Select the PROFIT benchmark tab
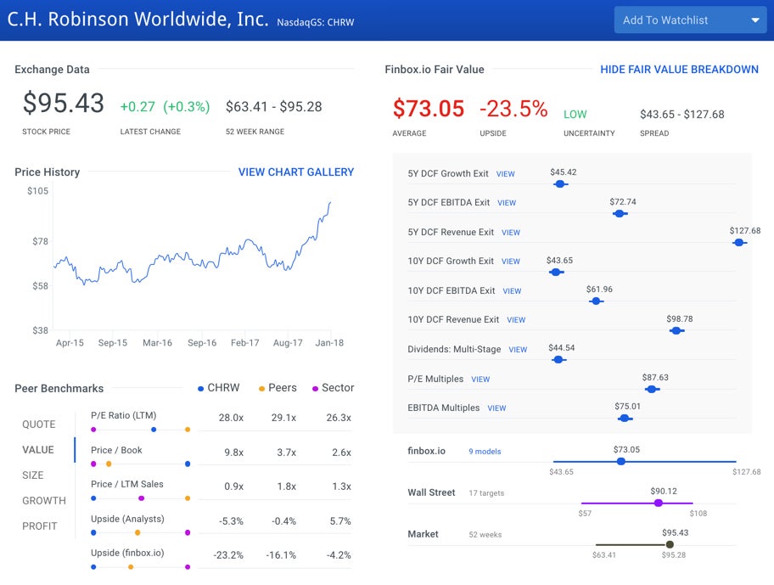774x585 pixels. (x=40, y=526)
